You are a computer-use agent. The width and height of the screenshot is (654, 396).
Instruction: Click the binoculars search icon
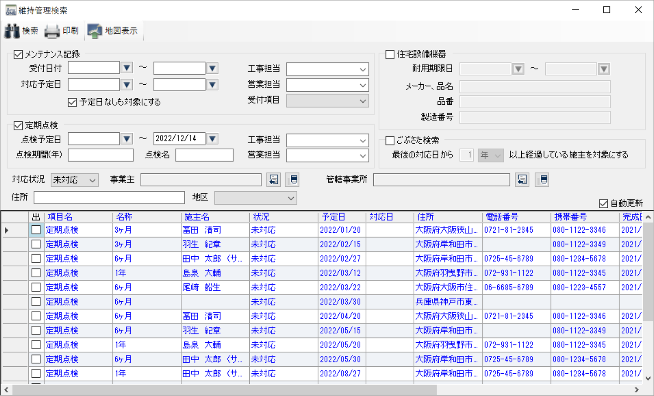tap(12, 31)
